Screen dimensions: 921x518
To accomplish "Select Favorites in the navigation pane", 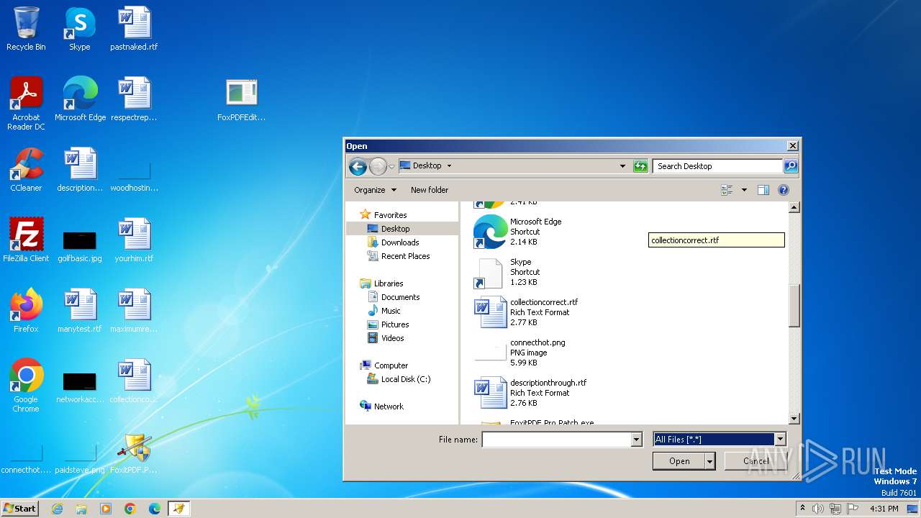I will coord(384,215).
